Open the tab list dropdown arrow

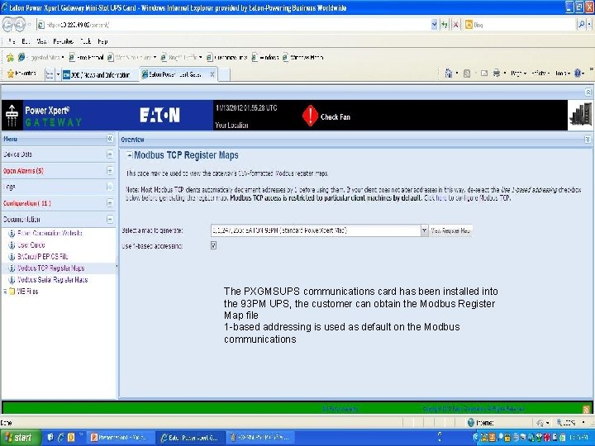click(58, 74)
